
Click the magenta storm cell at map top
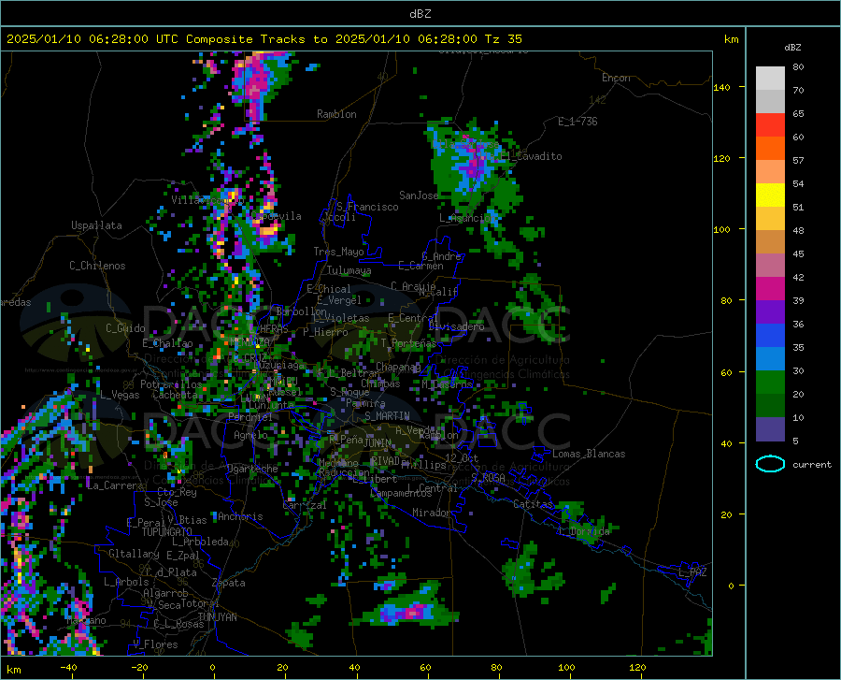tap(256, 80)
